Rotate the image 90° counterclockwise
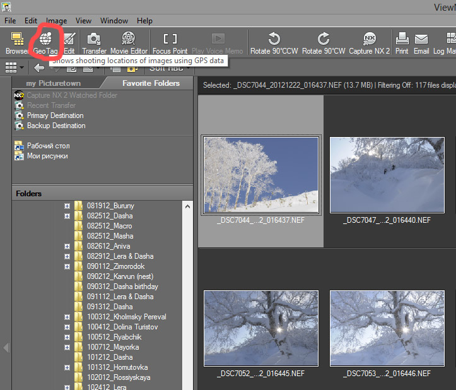Image resolution: width=456 pixels, height=390 pixels. click(274, 43)
